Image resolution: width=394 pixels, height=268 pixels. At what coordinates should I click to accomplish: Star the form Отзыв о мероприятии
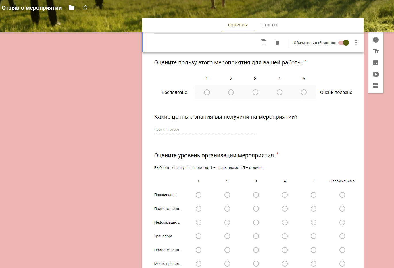[x=85, y=8]
